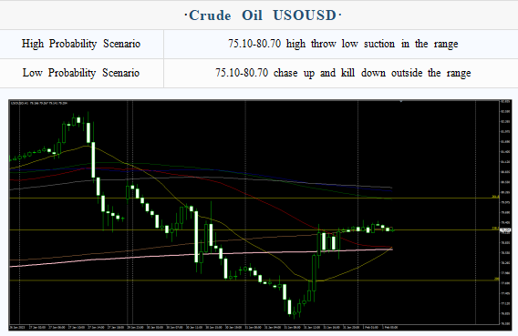Click "75.10-80.70 chase up and kill down outside the range"
Image resolution: width=518 pixels, height=336 pixels.
click(x=343, y=73)
